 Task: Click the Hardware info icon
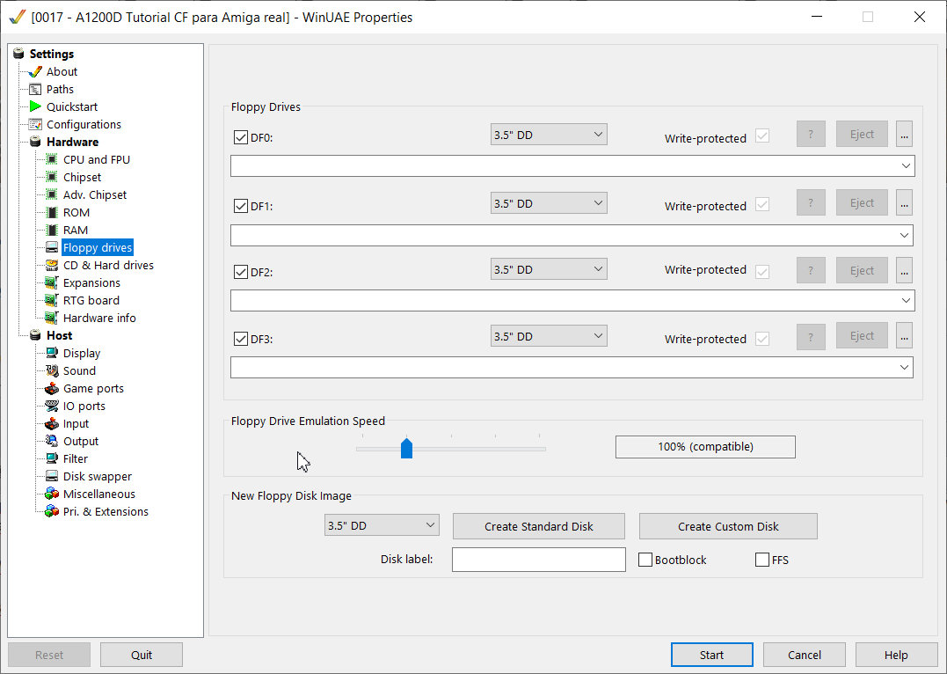[52, 318]
